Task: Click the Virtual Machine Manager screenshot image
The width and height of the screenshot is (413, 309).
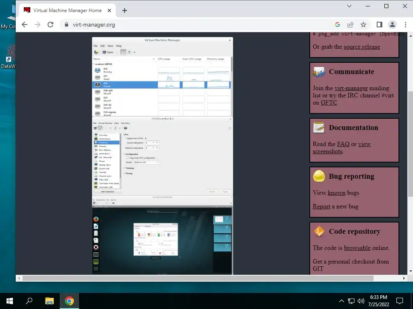Action: click(x=162, y=156)
